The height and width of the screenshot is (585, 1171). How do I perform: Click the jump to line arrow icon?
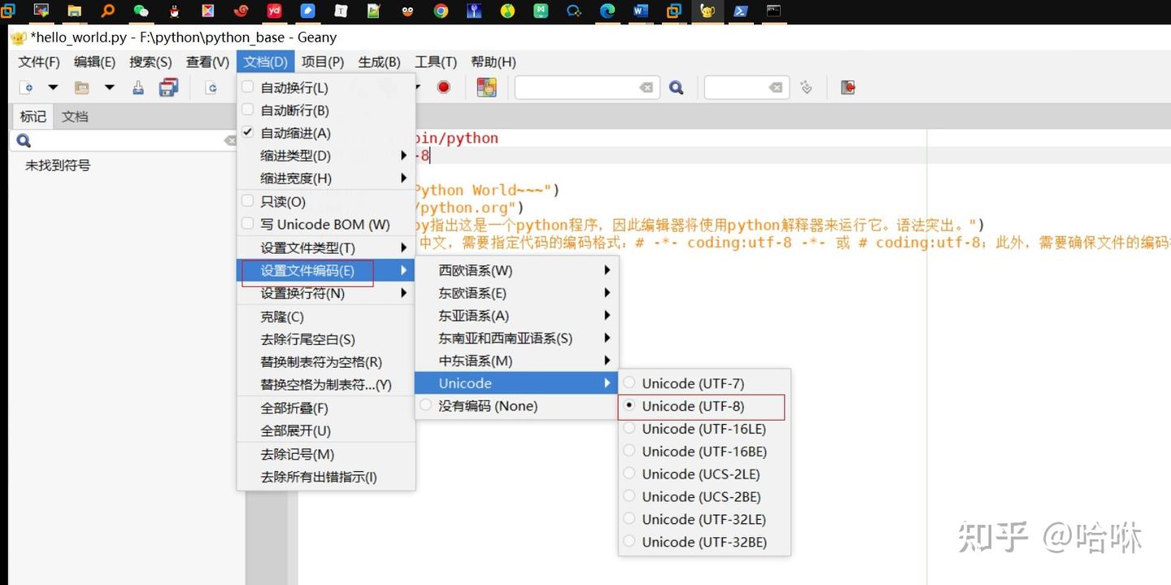[x=806, y=87]
